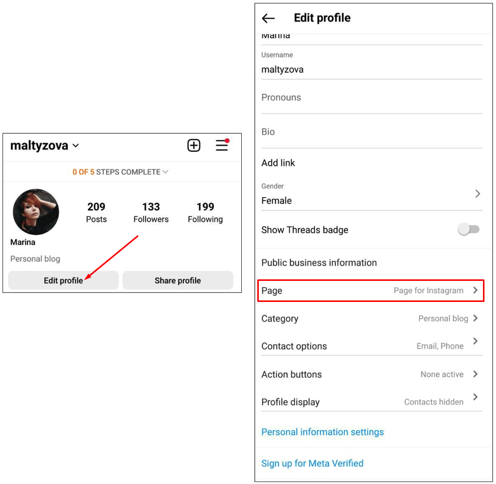Image resolution: width=496 pixels, height=484 pixels.
Task: Open the Gender selection chevron
Action: 477,194
